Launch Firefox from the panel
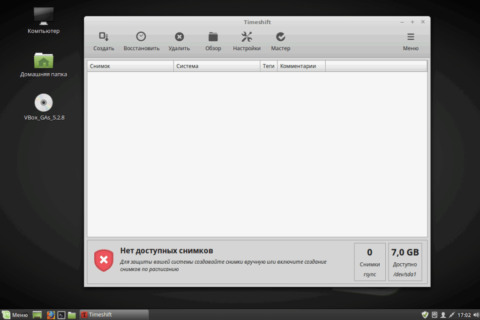 pos(51,315)
